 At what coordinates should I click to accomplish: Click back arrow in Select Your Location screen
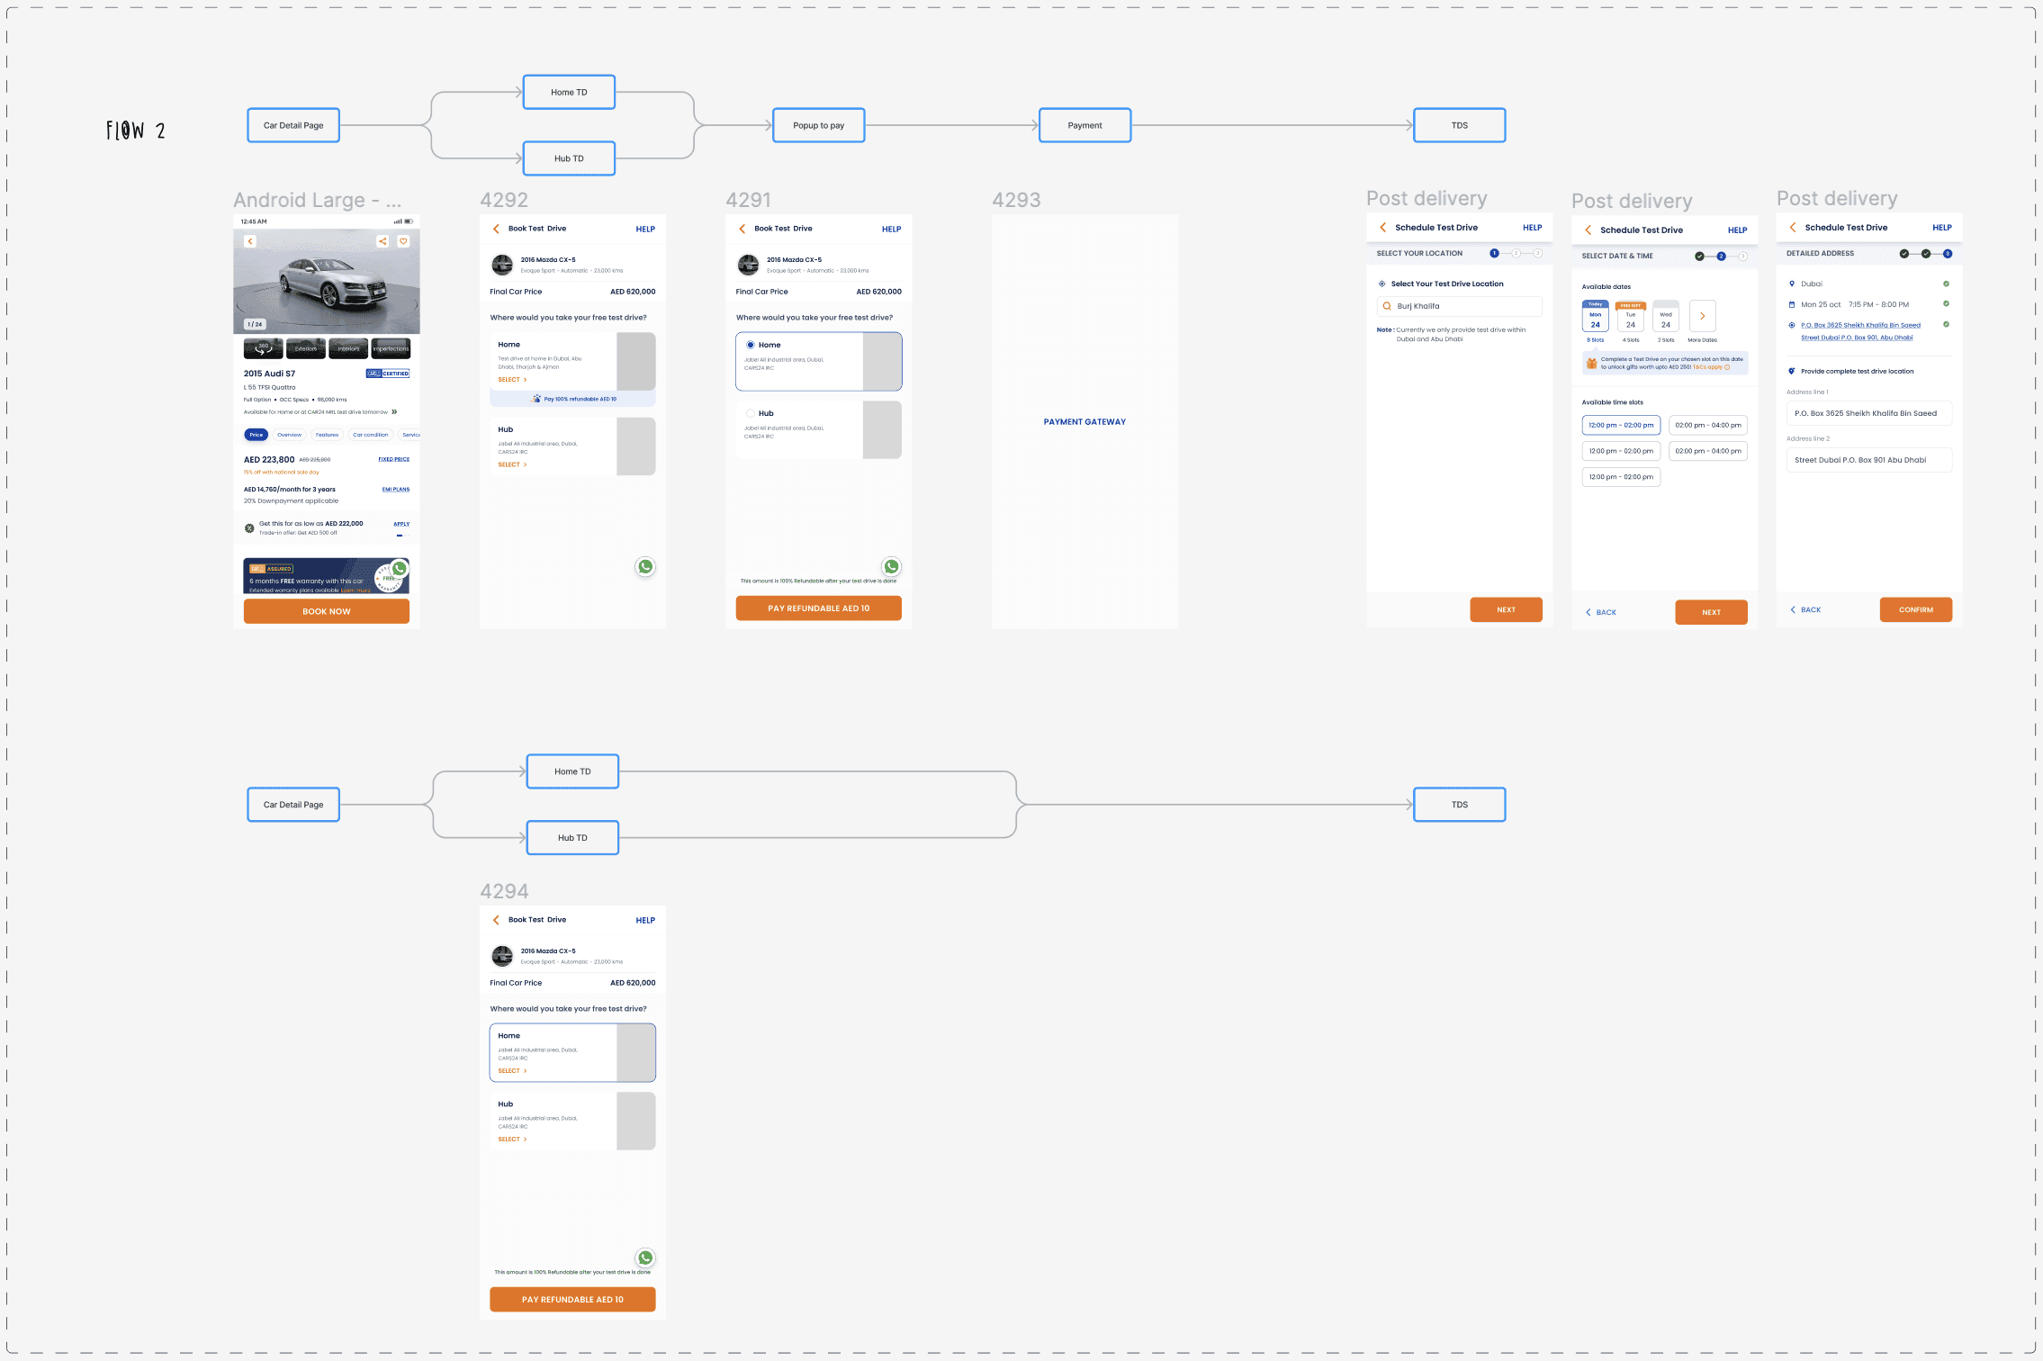[x=1383, y=228]
